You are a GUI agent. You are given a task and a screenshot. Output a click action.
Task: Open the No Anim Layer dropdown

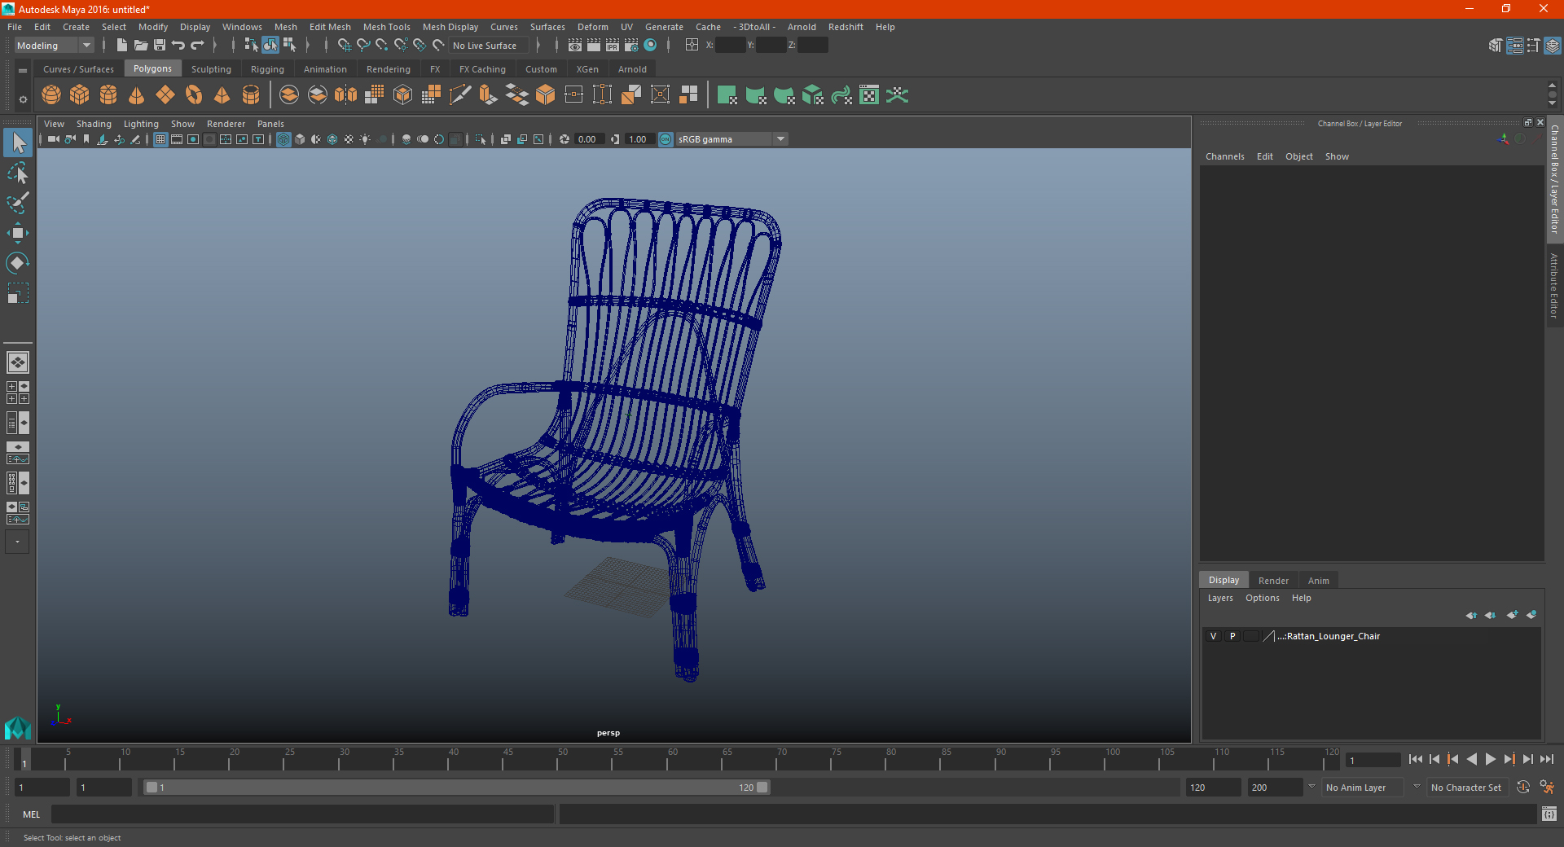coord(1363,788)
